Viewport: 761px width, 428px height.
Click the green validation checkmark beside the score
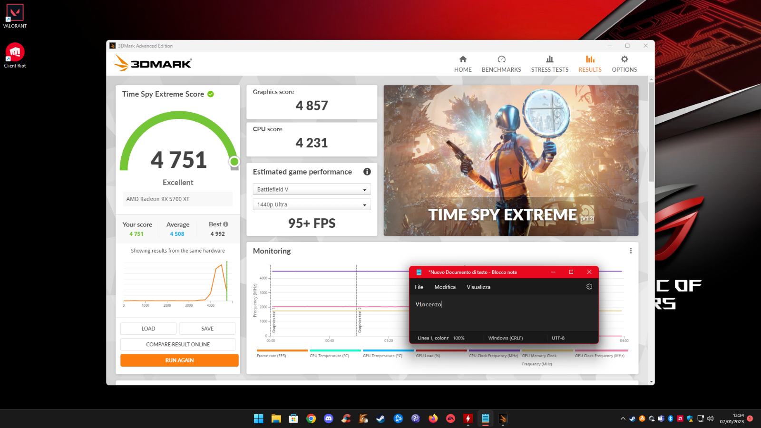click(211, 94)
